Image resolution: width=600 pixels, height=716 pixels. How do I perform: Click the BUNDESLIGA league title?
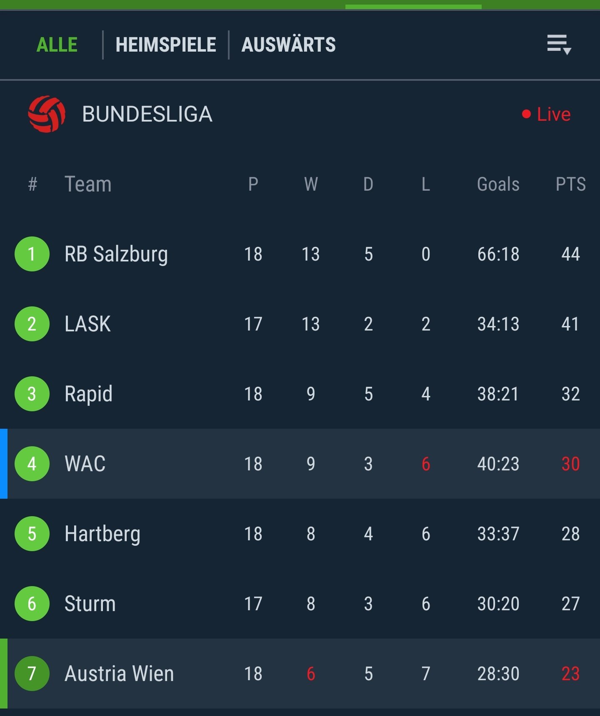147,114
